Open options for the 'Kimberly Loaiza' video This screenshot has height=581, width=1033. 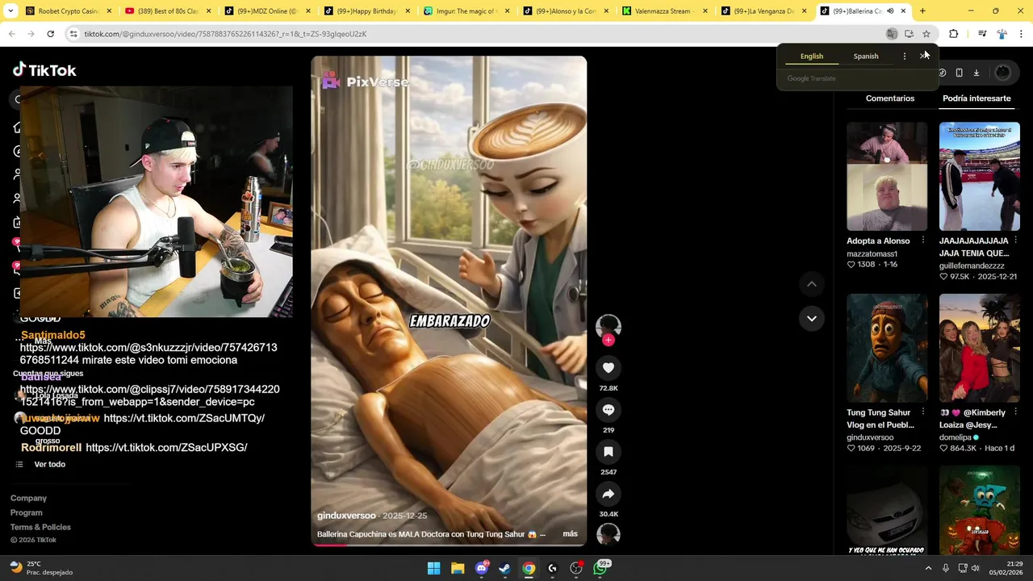1015,412
